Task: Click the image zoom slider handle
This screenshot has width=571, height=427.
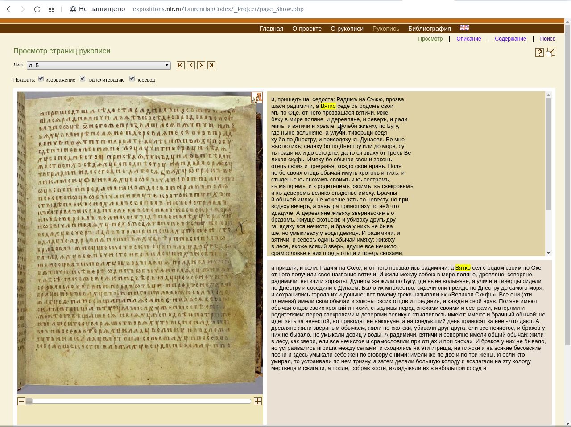Action: (x=29, y=401)
